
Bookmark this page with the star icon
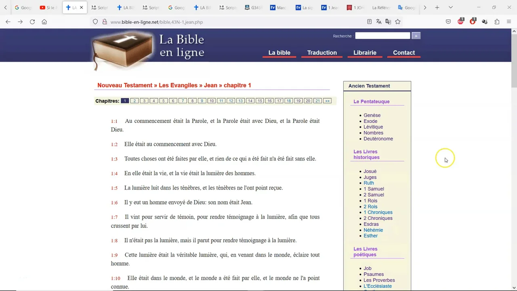point(398,22)
